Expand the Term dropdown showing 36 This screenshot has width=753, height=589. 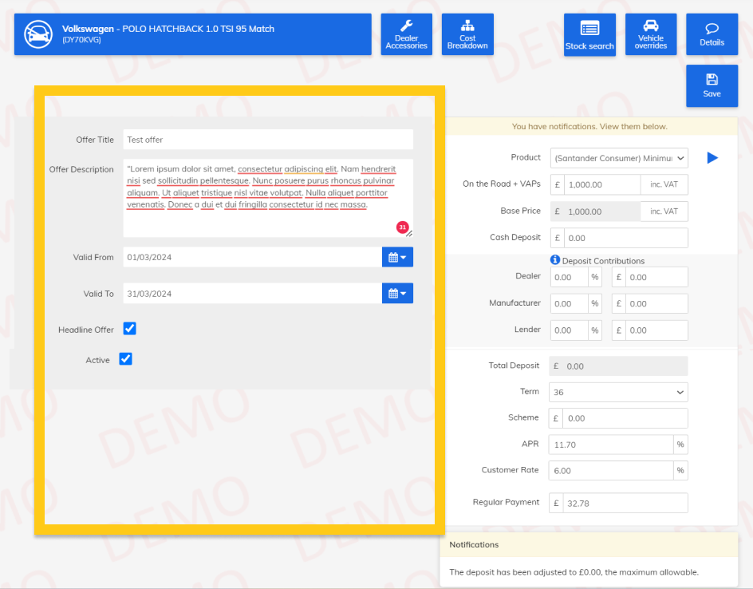tap(618, 392)
